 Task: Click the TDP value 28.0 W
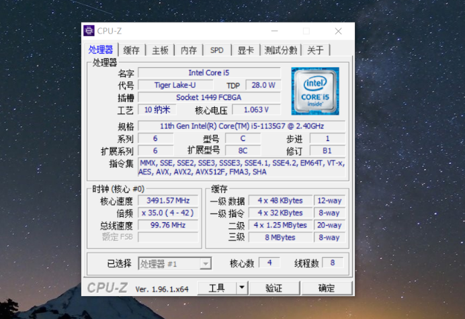(x=263, y=85)
